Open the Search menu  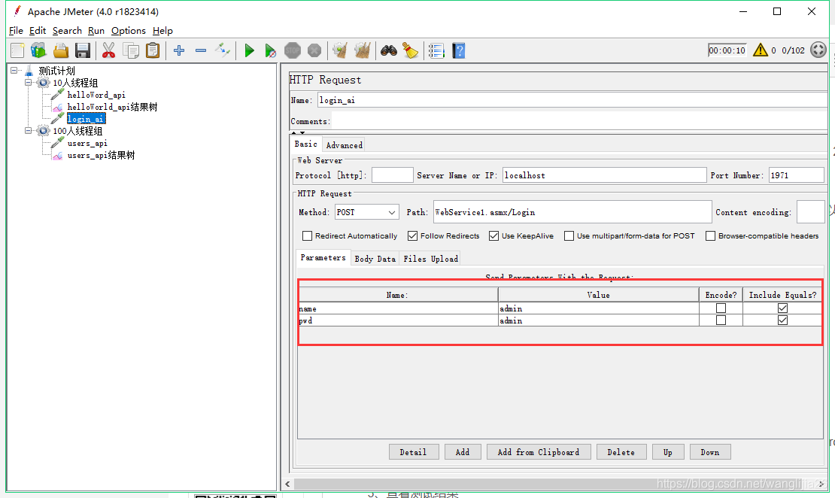(x=67, y=30)
